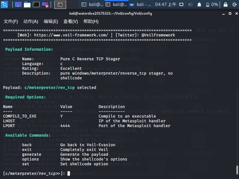
Task: Click the COMPILE_TO_EXE option name
Action: pyautogui.click(x=20, y=116)
